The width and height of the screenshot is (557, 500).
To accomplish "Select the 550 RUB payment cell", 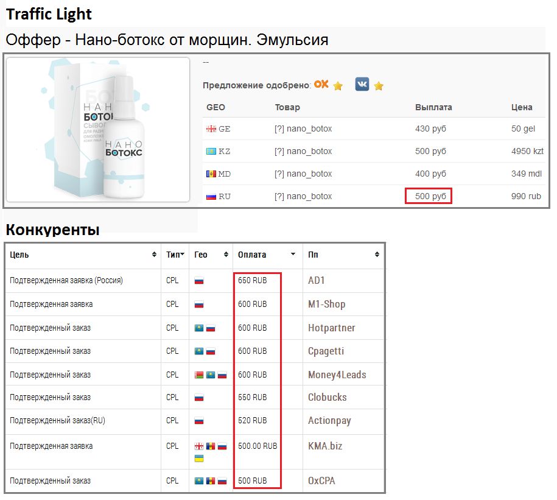I will [x=252, y=397].
